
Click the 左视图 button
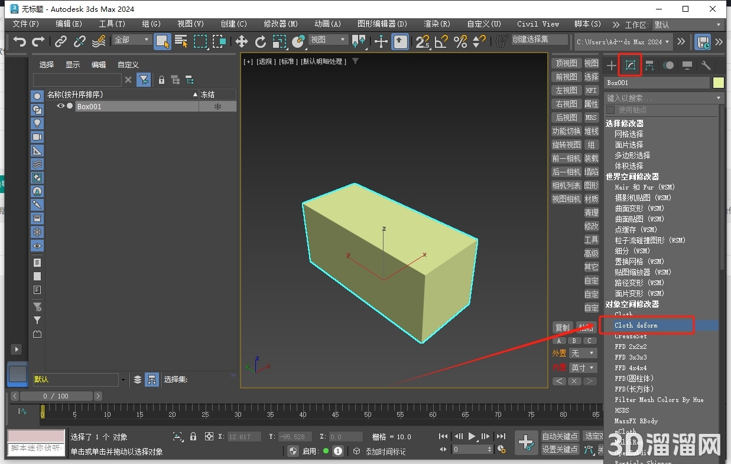[x=566, y=90]
